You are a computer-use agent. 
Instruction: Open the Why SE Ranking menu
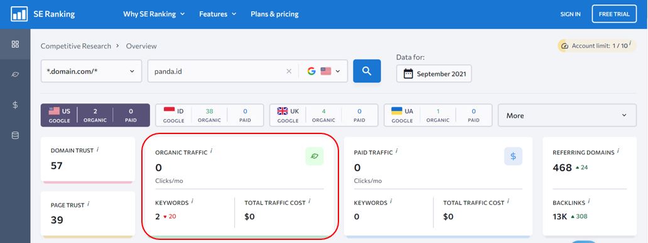(x=154, y=14)
